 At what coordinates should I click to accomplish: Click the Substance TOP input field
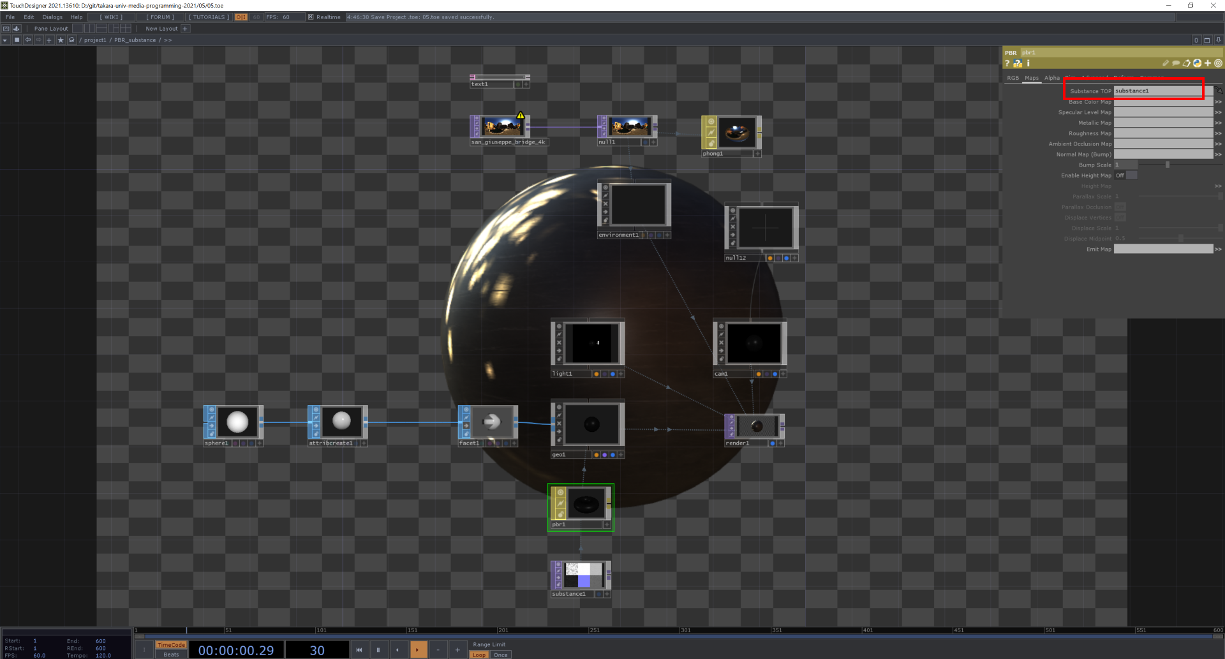click(1158, 91)
